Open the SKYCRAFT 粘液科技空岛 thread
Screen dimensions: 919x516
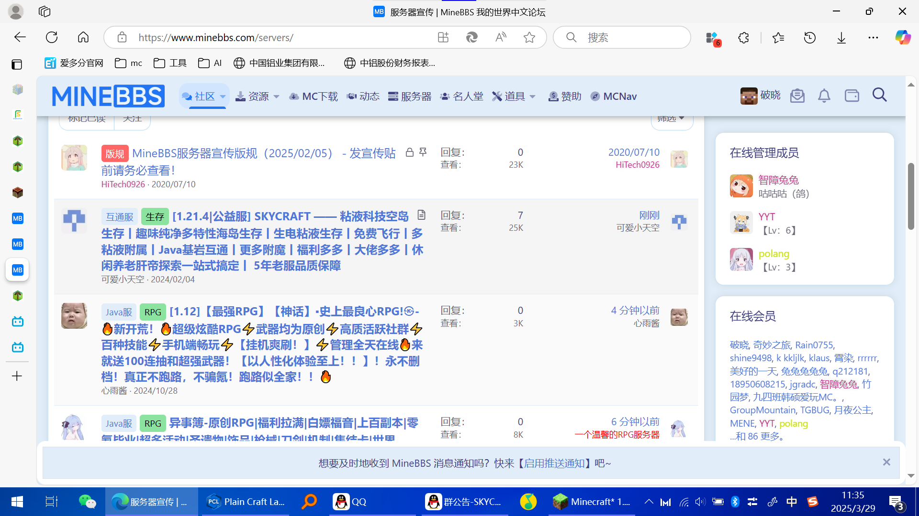(x=262, y=241)
